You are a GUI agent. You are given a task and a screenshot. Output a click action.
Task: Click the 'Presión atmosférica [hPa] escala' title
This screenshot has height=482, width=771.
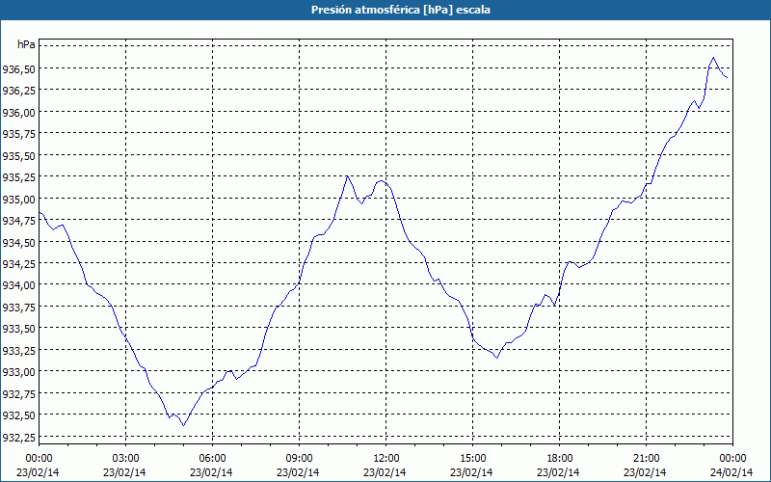[400, 10]
